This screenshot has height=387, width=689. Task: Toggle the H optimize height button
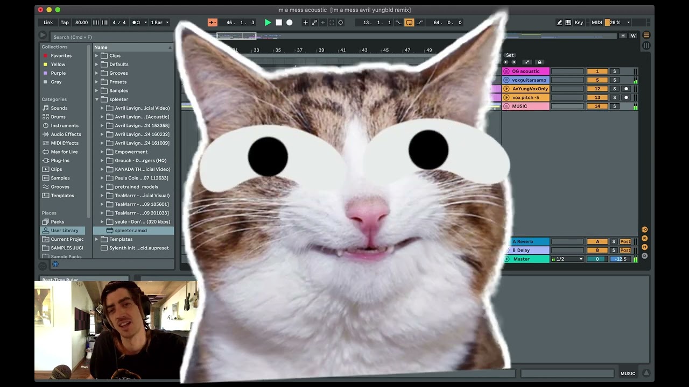click(x=623, y=36)
